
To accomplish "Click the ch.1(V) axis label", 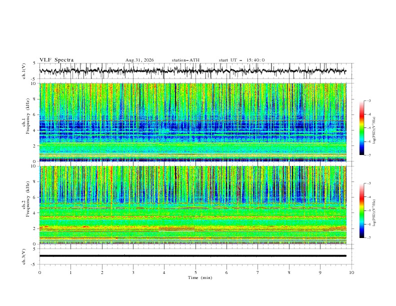I will point(23,71).
